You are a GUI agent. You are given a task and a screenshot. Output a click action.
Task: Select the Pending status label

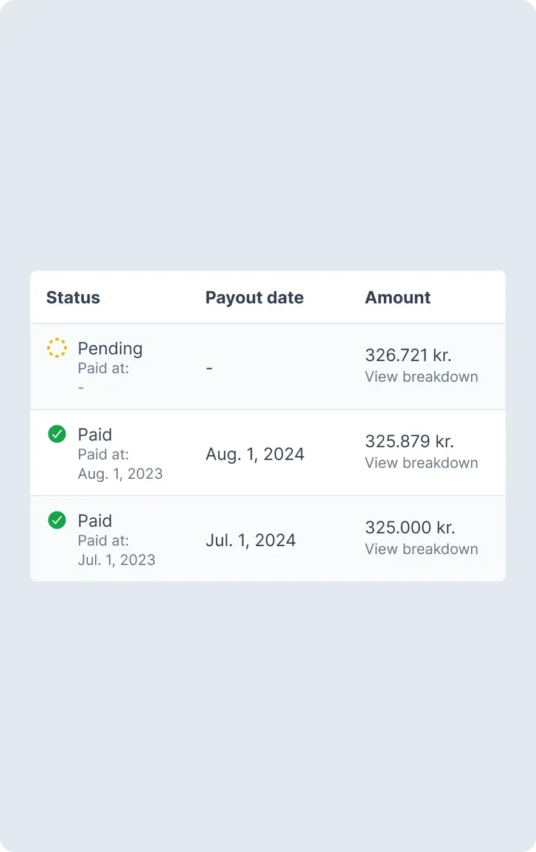pyautogui.click(x=110, y=348)
